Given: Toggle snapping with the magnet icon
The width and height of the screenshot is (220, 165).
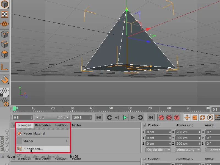Looking at the screenshot, I should (x=4, y=80).
